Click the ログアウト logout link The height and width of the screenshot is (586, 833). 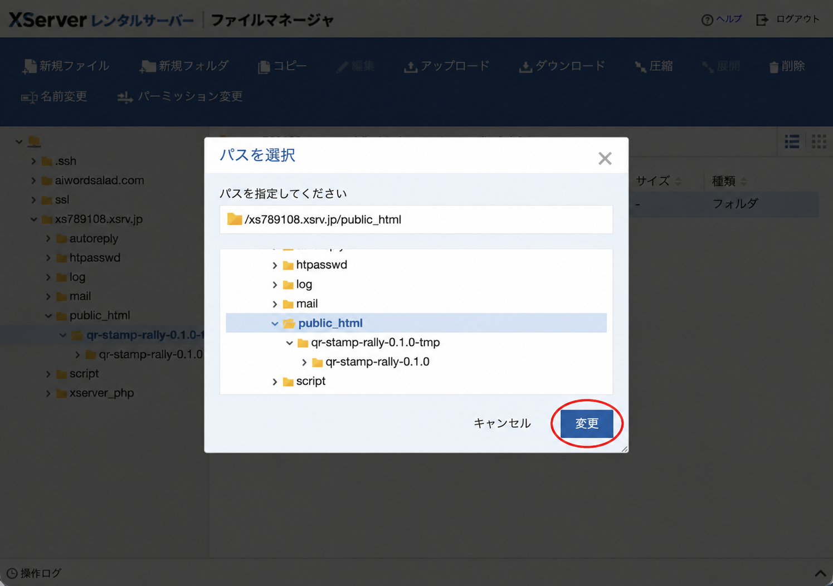point(788,19)
